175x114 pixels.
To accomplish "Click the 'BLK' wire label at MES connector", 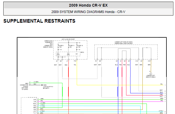I will 35,84.
